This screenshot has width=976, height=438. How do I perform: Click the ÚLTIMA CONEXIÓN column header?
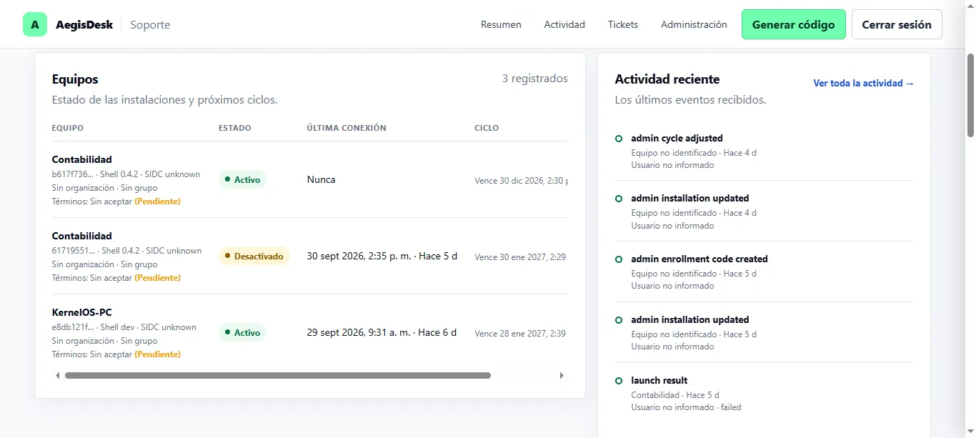pos(347,128)
